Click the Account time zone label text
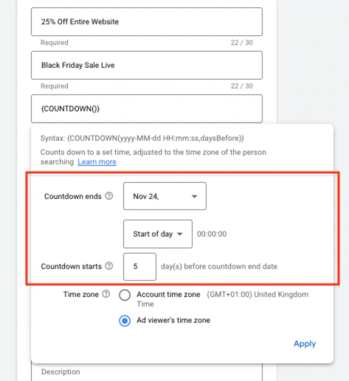Image resolution: width=349 pixels, height=381 pixels. click(168, 294)
